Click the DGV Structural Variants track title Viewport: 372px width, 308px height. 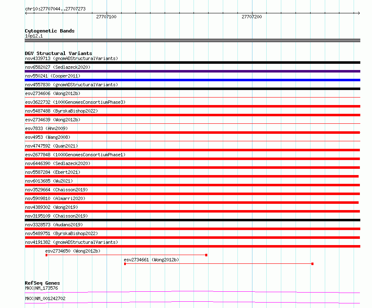pyautogui.click(x=59, y=53)
